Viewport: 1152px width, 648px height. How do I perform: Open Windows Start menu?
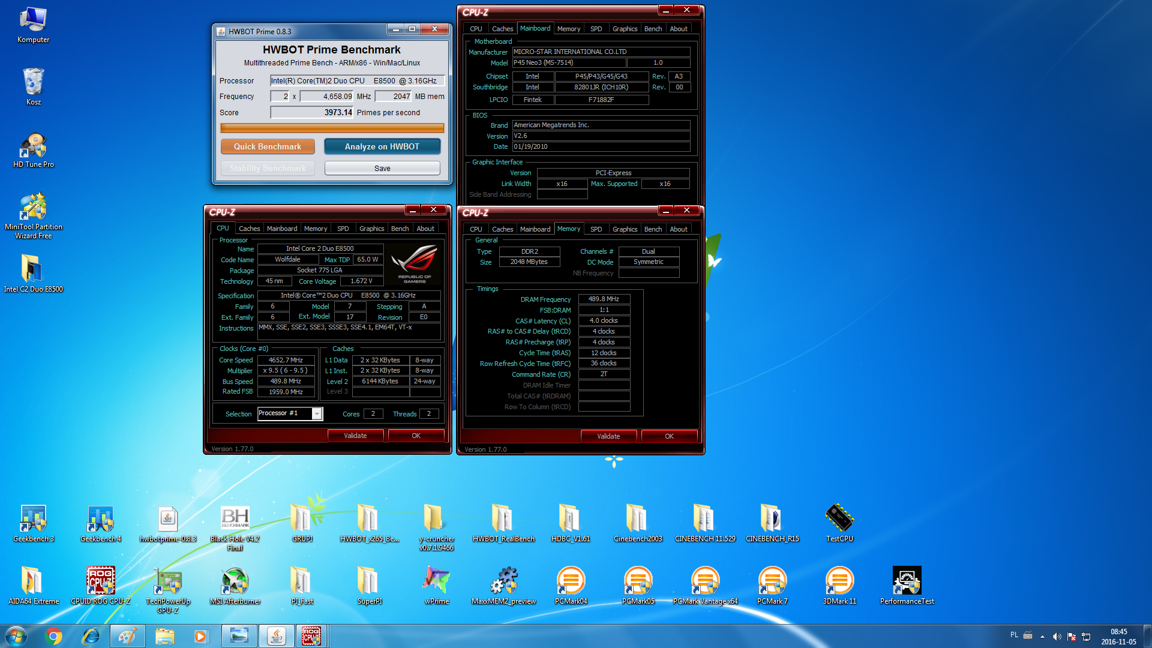tap(16, 636)
